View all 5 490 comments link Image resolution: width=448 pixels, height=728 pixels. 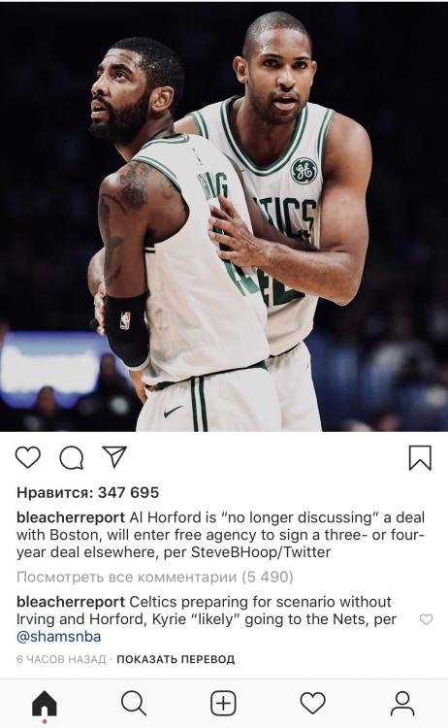coord(155,578)
